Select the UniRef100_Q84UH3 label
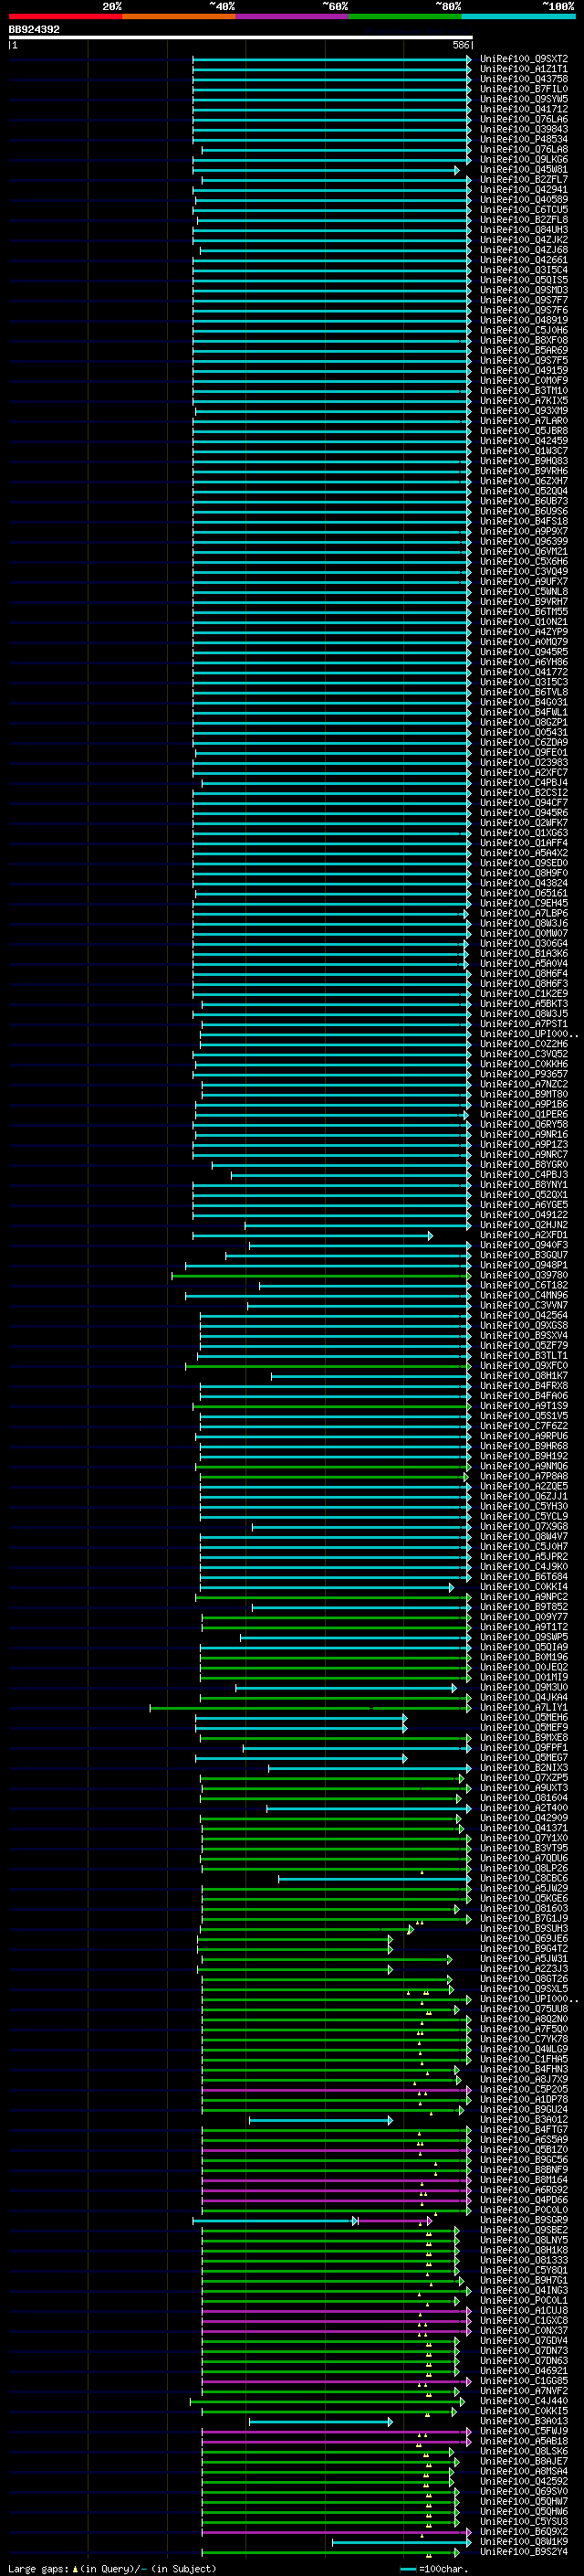The width and height of the screenshot is (584, 2576). click(x=523, y=230)
